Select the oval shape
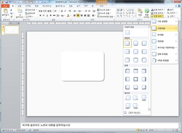The height and width of the screenshot is (133, 182). pyautogui.click(x=133, y=10)
